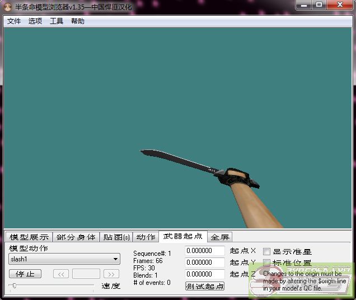Select the 武器起点 tab

pyautogui.click(x=183, y=236)
